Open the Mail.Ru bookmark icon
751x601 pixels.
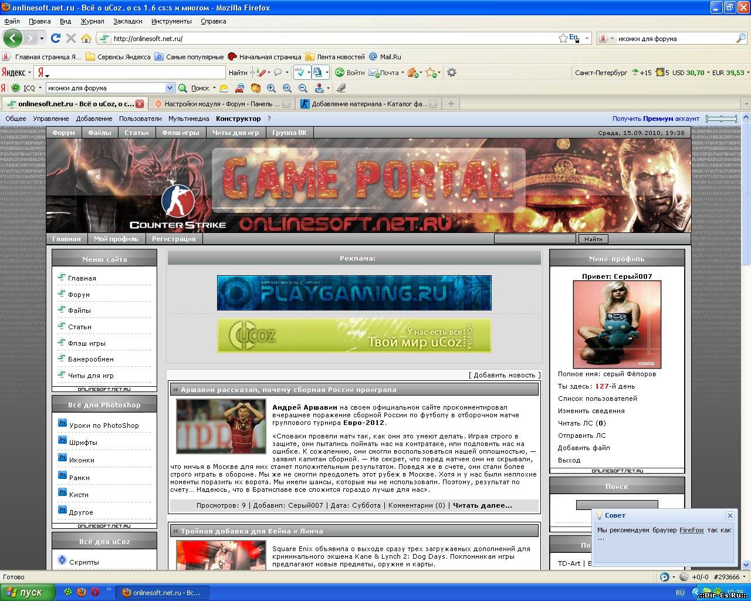click(x=374, y=57)
